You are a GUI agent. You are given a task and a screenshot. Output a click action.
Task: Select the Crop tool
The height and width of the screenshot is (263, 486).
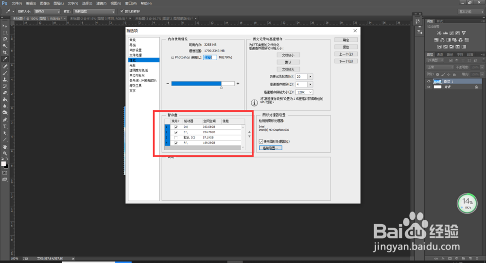coord(5,53)
